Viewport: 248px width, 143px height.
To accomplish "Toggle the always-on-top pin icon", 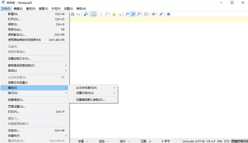I will tap(161, 14).
